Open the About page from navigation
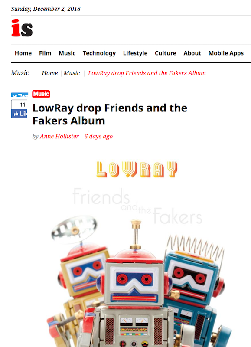Image resolution: width=251 pixels, height=347 pixels. [192, 53]
